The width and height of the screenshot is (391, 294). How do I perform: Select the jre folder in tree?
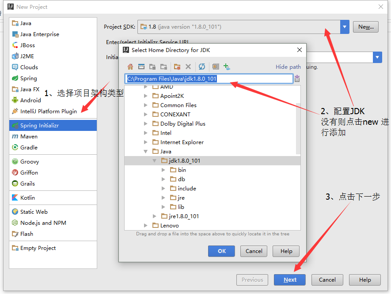pyautogui.click(x=212, y=198)
